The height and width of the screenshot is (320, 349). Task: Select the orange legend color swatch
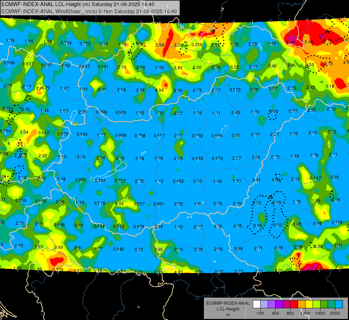pos(302,304)
